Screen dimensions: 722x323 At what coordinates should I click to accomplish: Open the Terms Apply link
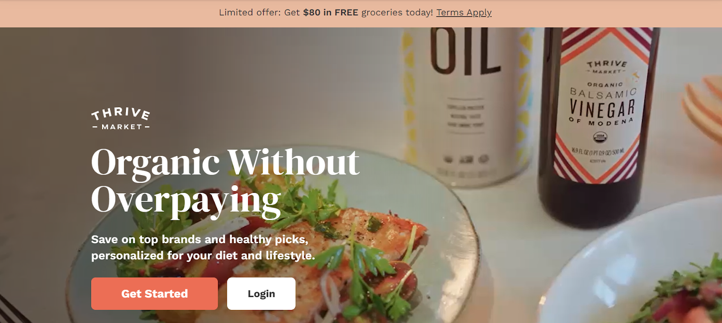pos(464,13)
